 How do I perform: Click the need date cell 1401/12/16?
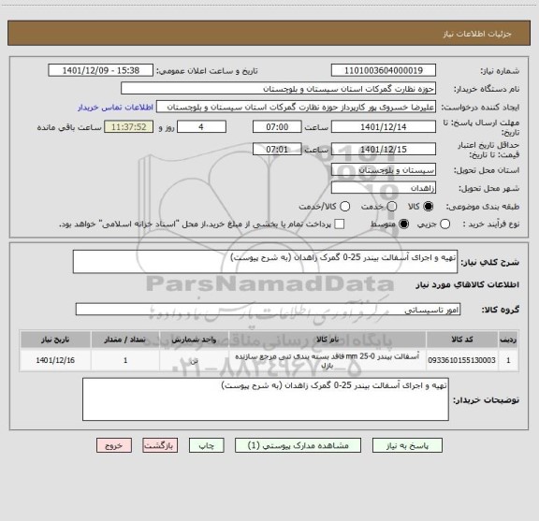pos(55,360)
